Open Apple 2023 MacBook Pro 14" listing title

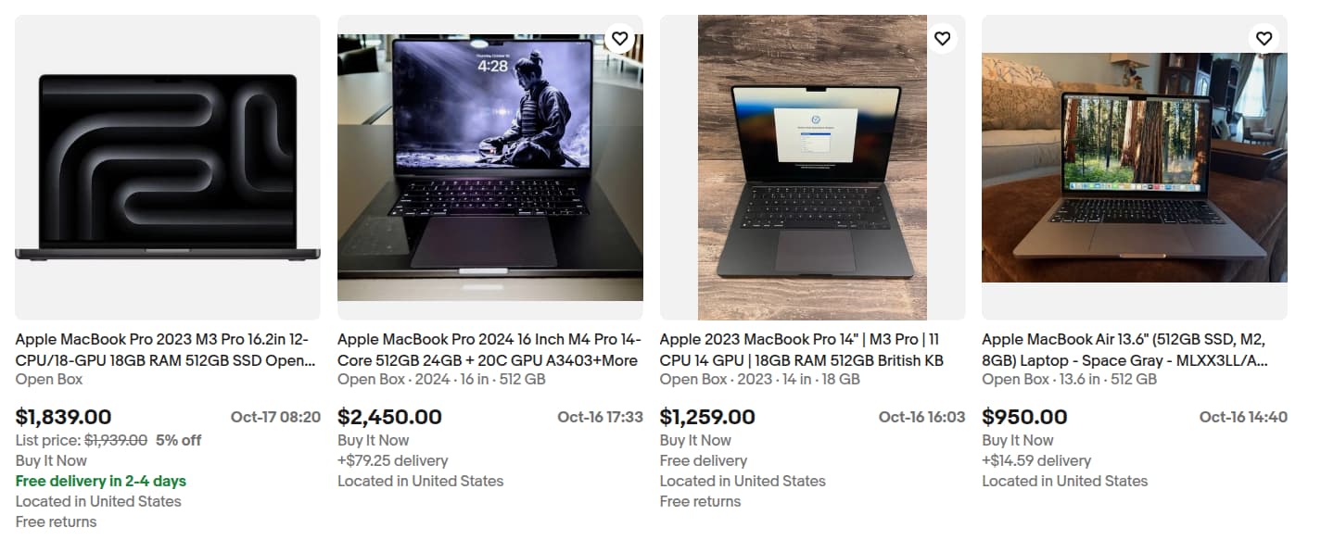point(803,350)
